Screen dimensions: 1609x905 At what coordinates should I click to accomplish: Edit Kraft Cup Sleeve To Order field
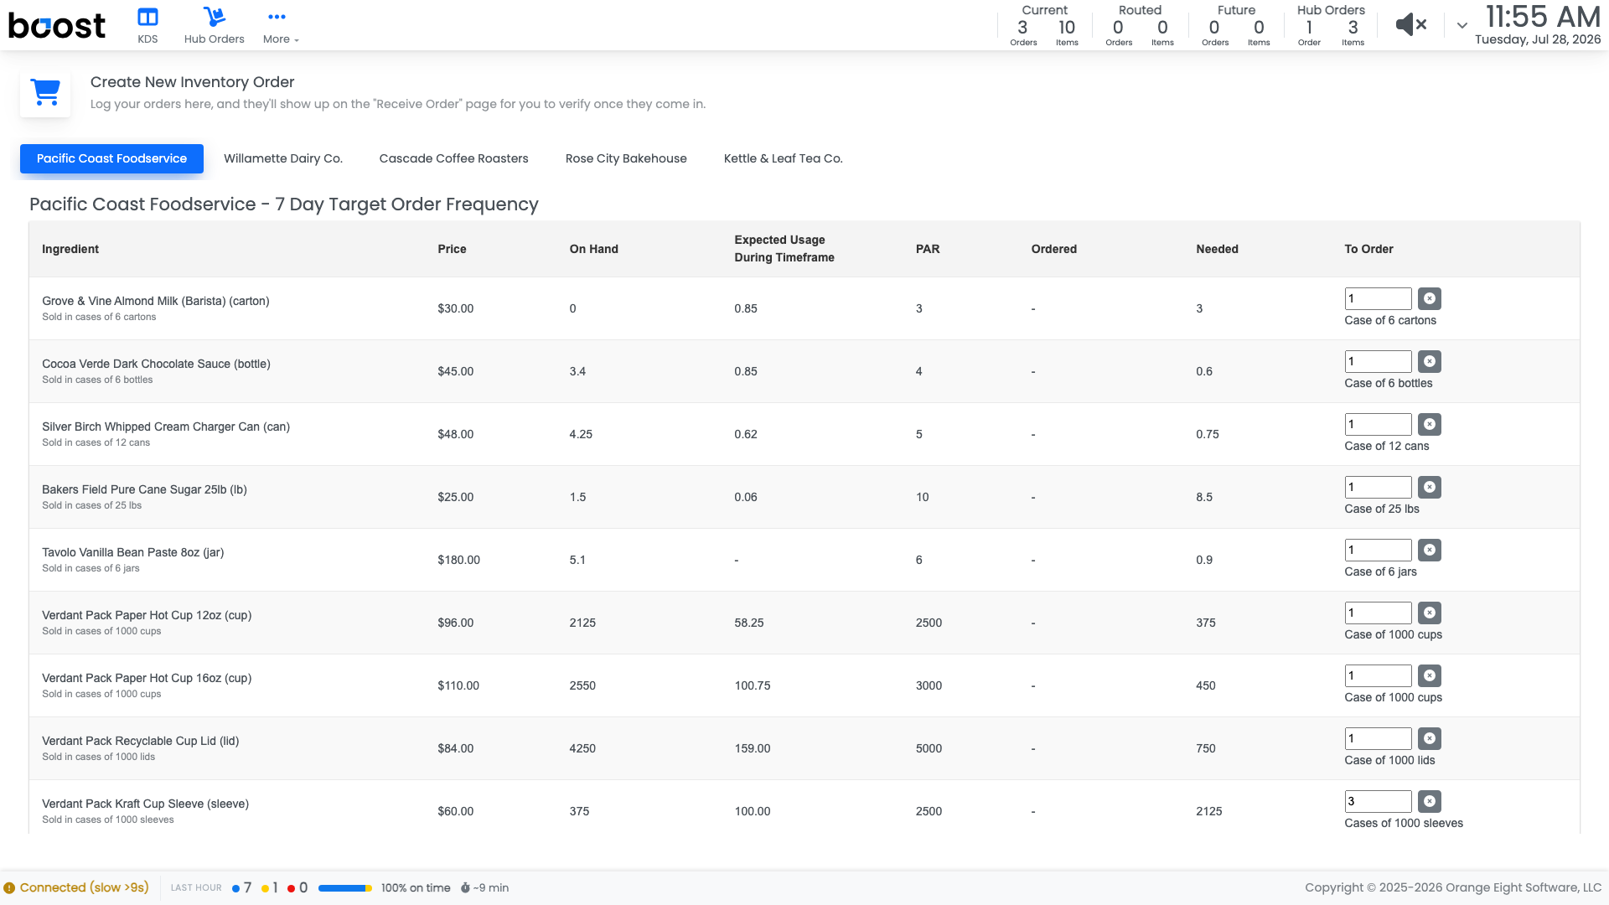(1378, 801)
